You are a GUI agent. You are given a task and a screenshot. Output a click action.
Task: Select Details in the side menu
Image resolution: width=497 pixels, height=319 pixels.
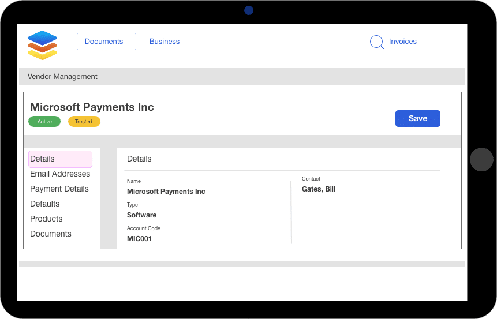point(60,159)
